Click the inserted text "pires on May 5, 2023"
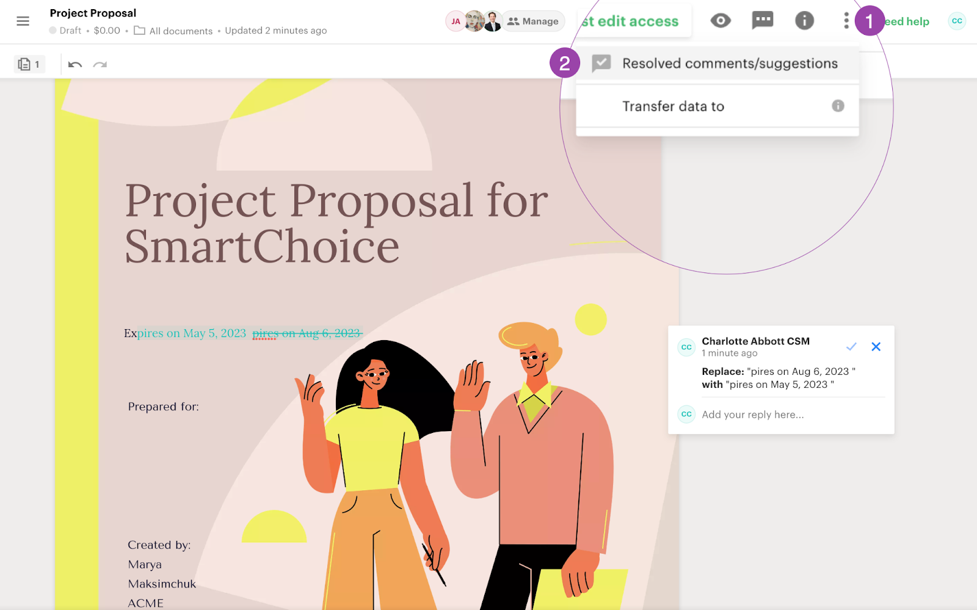977x610 pixels. (x=192, y=333)
